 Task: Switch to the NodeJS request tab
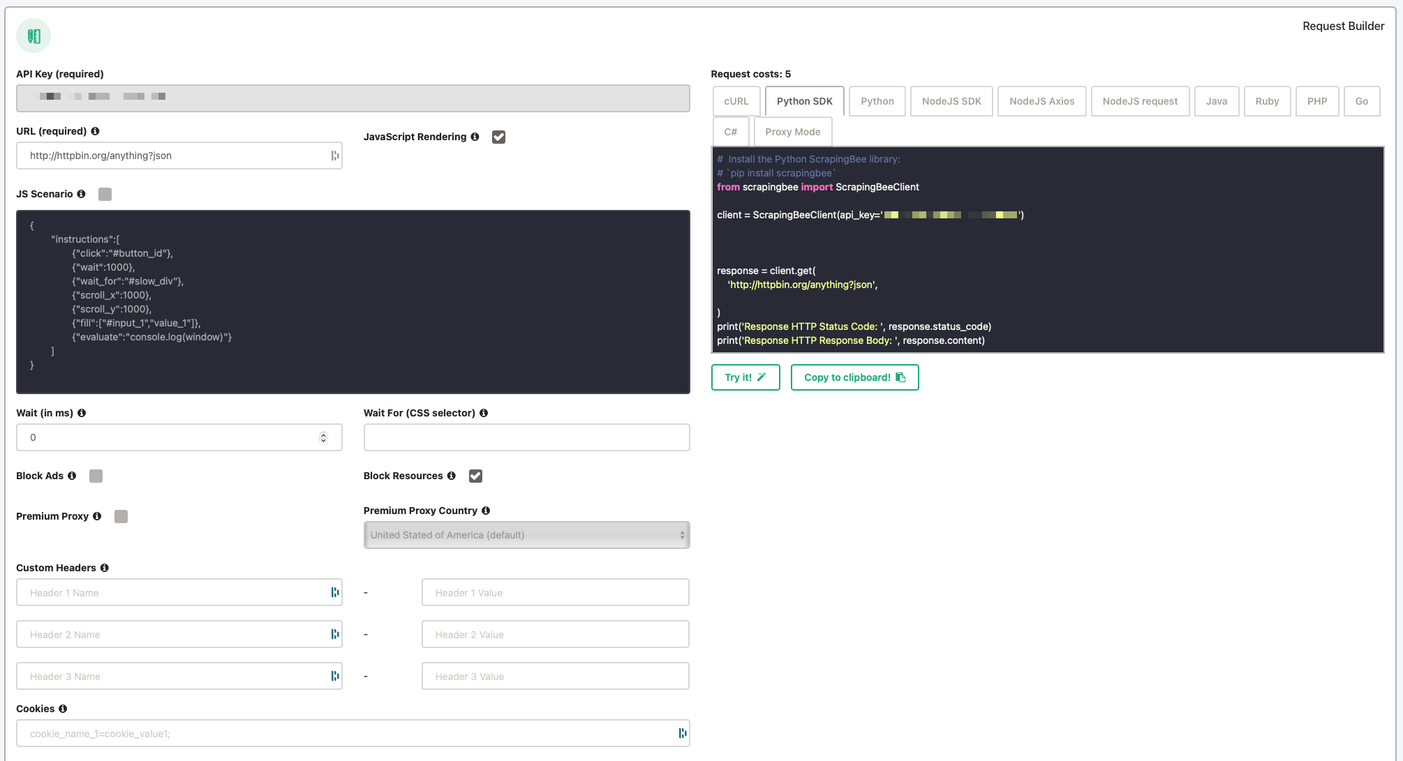[1140, 101]
